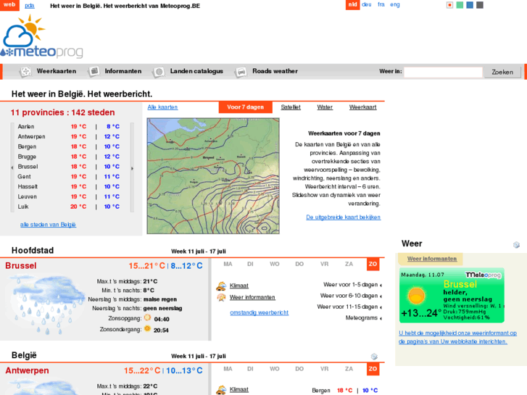Click the Roads weather icon

pos(240,72)
